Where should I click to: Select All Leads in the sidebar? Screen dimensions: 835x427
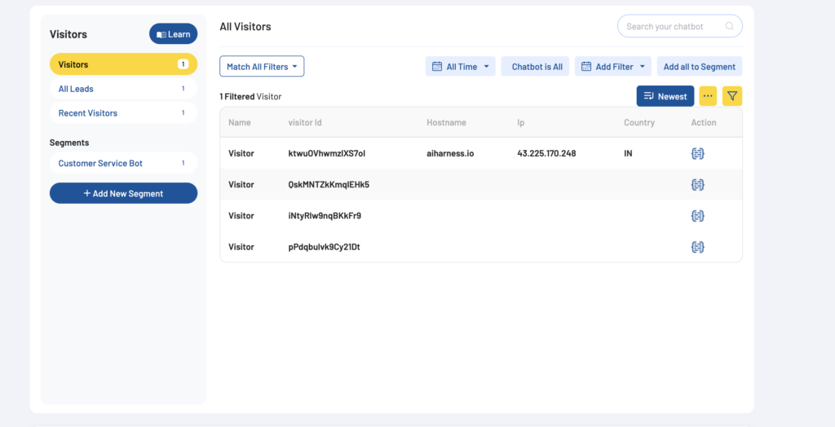[x=124, y=89]
